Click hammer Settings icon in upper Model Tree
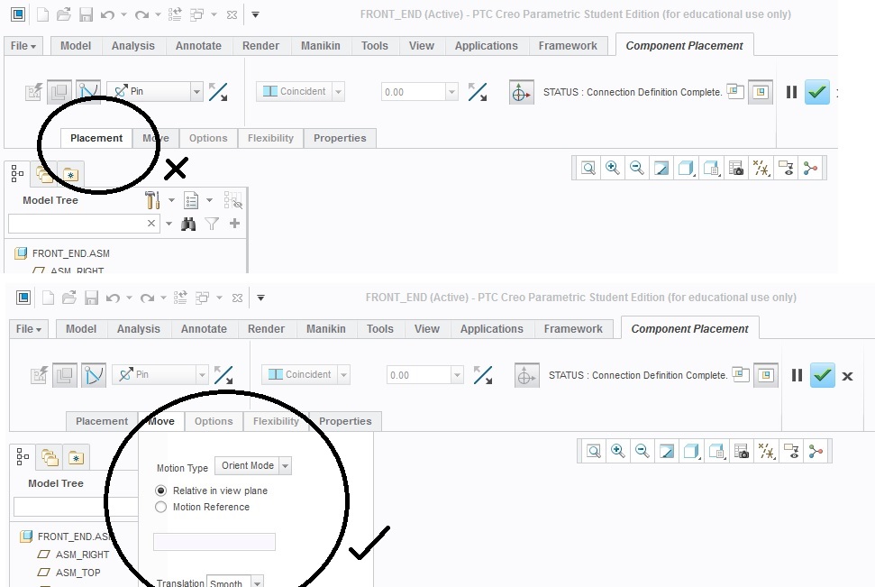Image resolution: width=875 pixels, height=587 pixels. (152, 200)
